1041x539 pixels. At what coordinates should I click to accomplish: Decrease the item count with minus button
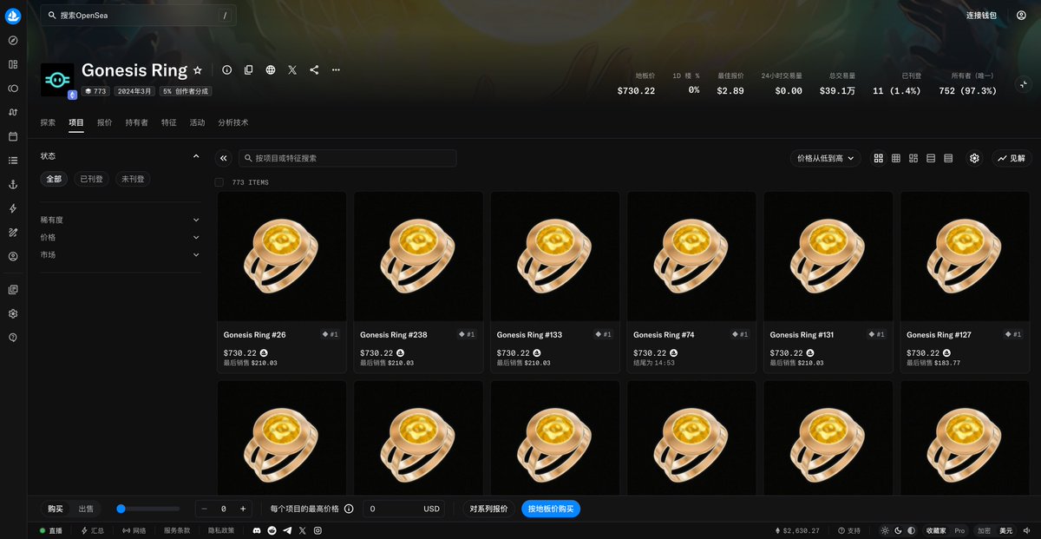point(205,509)
